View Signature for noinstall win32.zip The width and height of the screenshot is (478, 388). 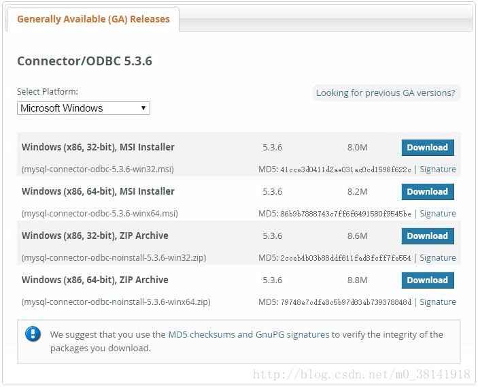click(437, 258)
